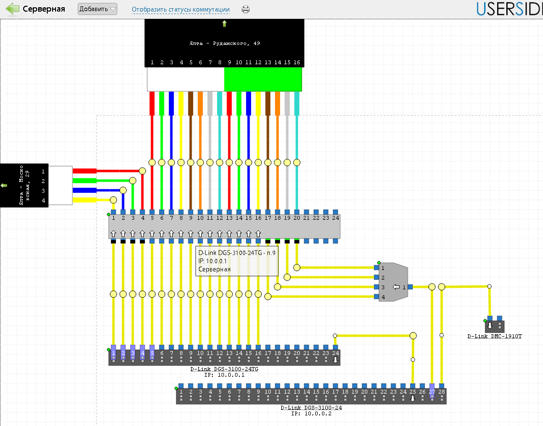This screenshot has width=543, height=426.
Task: Click Отобразить статусы коммутации link
Action: [181, 9]
